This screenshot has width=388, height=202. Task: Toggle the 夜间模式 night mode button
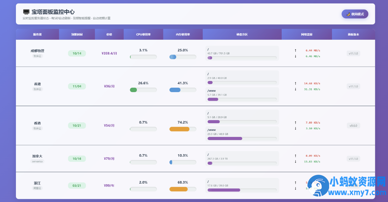(x=355, y=14)
